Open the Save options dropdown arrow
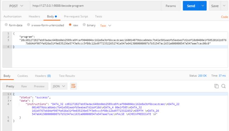Screen dimensions: 229x131 pos(224,6)
